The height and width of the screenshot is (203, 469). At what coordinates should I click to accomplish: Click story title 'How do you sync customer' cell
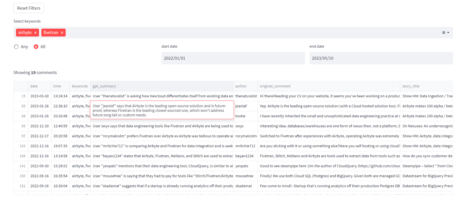pos(426,156)
